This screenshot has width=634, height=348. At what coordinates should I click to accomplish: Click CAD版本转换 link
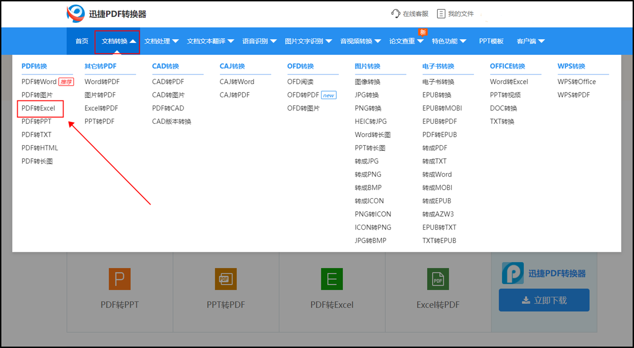[172, 122]
